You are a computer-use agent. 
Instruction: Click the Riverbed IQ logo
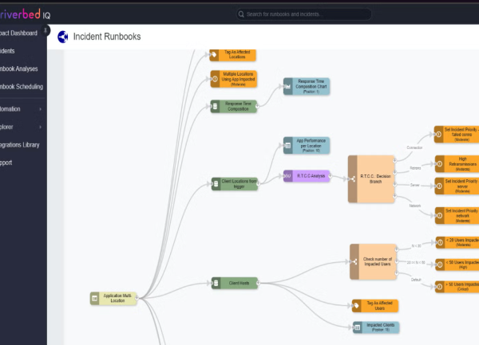pyautogui.click(x=25, y=14)
